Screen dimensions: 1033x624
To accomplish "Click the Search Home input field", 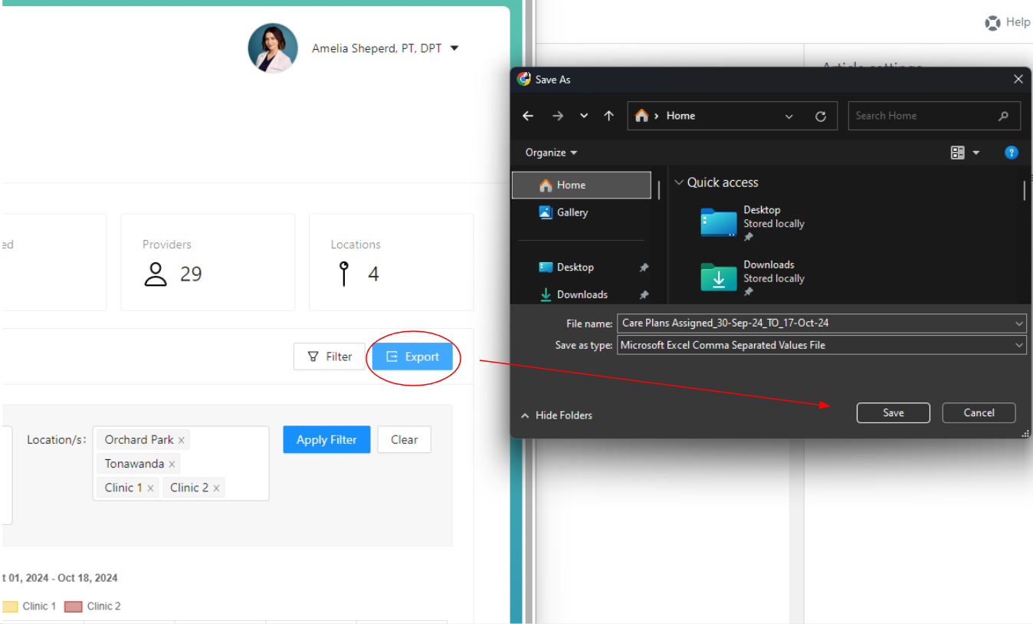I will (923, 116).
